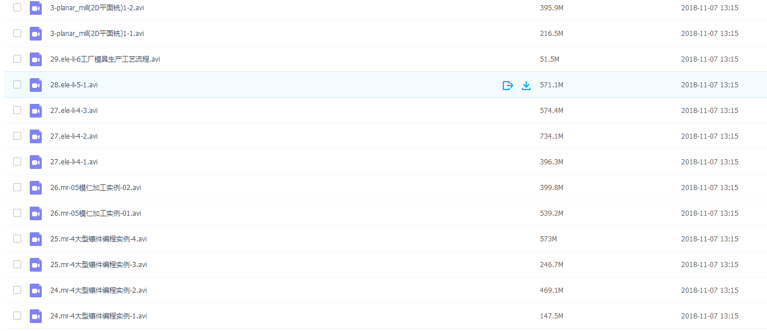
Task: Click file name 27.ele-li-4-2.avi
Action: [74, 136]
